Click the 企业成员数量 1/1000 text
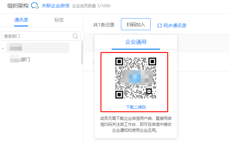Viewport: 229px width, 144px height. (91, 6)
